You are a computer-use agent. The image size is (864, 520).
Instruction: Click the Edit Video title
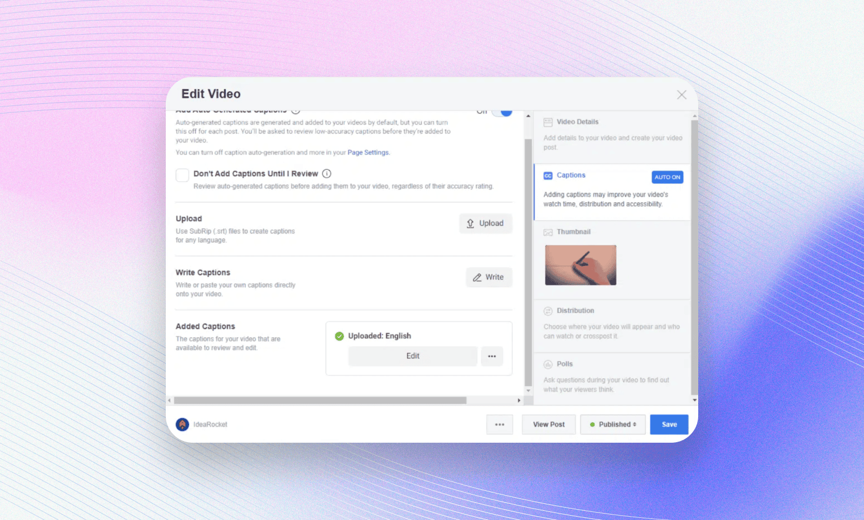[x=211, y=94]
